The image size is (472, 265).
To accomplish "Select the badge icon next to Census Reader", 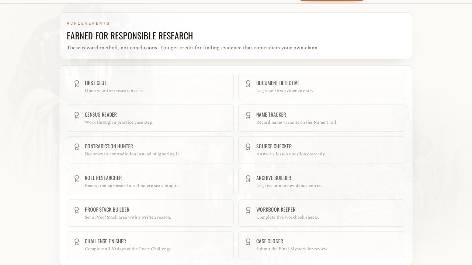I will coord(77,115).
